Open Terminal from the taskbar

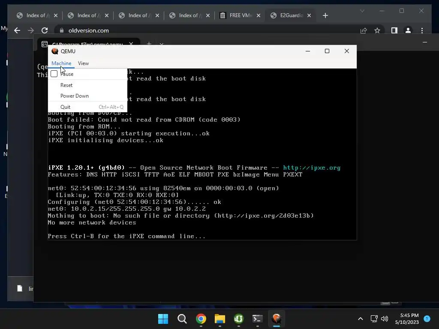[x=257, y=319]
